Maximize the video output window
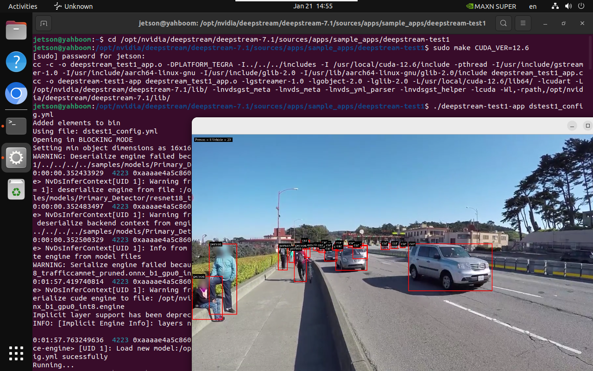 tap(588, 126)
